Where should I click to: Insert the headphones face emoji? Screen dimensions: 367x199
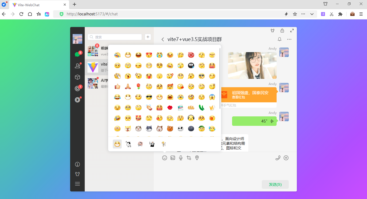(x=191, y=118)
